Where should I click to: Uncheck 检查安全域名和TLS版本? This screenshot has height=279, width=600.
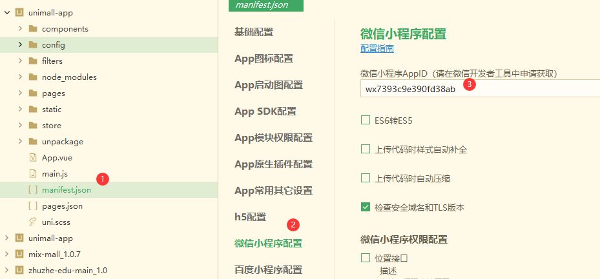[x=366, y=207]
